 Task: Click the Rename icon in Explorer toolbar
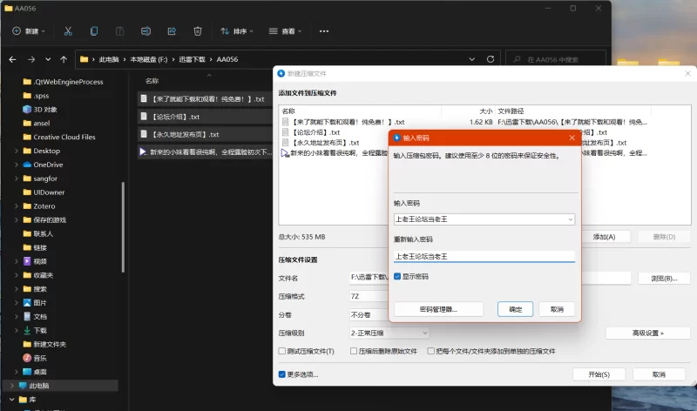tap(145, 31)
